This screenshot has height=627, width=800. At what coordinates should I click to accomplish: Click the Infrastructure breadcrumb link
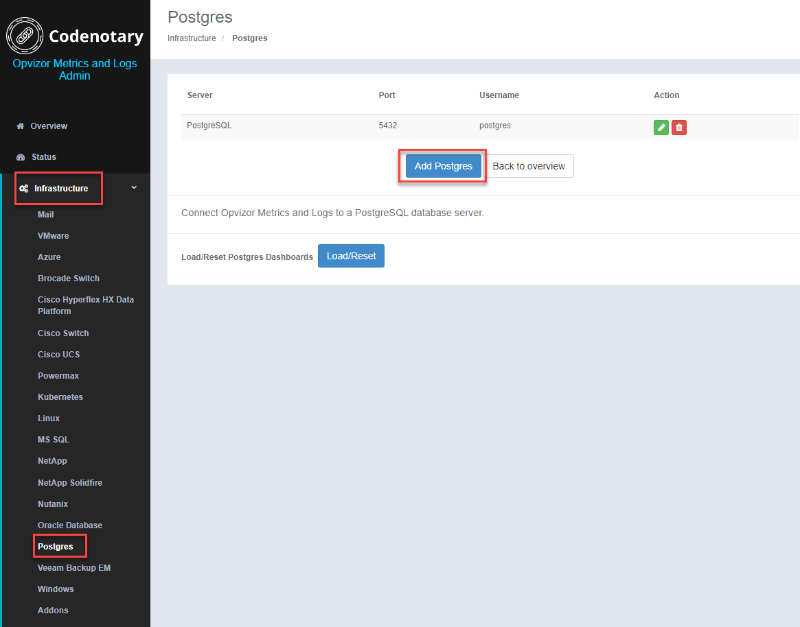[192, 38]
